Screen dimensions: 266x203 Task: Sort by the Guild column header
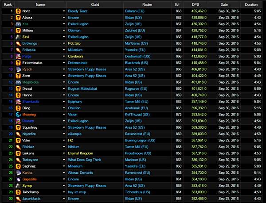pyautogui.click(x=95, y=4)
